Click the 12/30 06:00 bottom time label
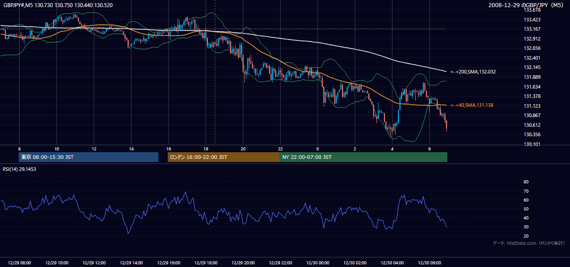The height and width of the screenshot is (267, 570). pyautogui.click(x=430, y=263)
